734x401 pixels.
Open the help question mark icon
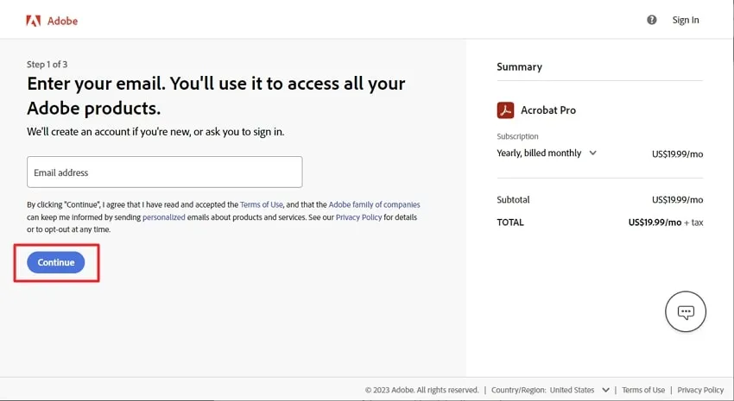tap(652, 20)
